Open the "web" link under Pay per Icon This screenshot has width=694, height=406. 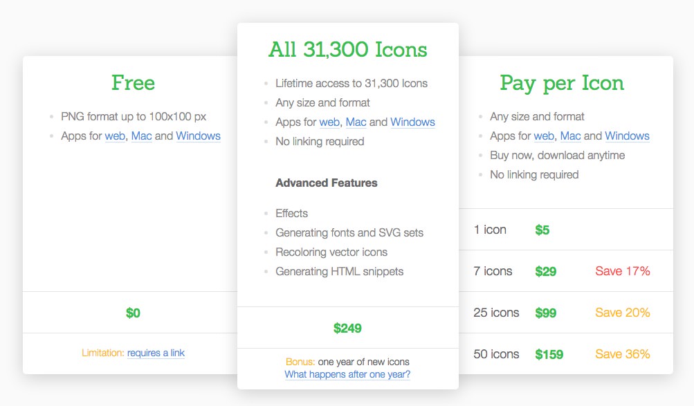click(x=543, y=136)
